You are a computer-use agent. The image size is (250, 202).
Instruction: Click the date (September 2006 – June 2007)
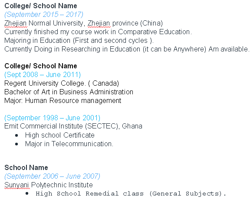(x=52, y=176)
